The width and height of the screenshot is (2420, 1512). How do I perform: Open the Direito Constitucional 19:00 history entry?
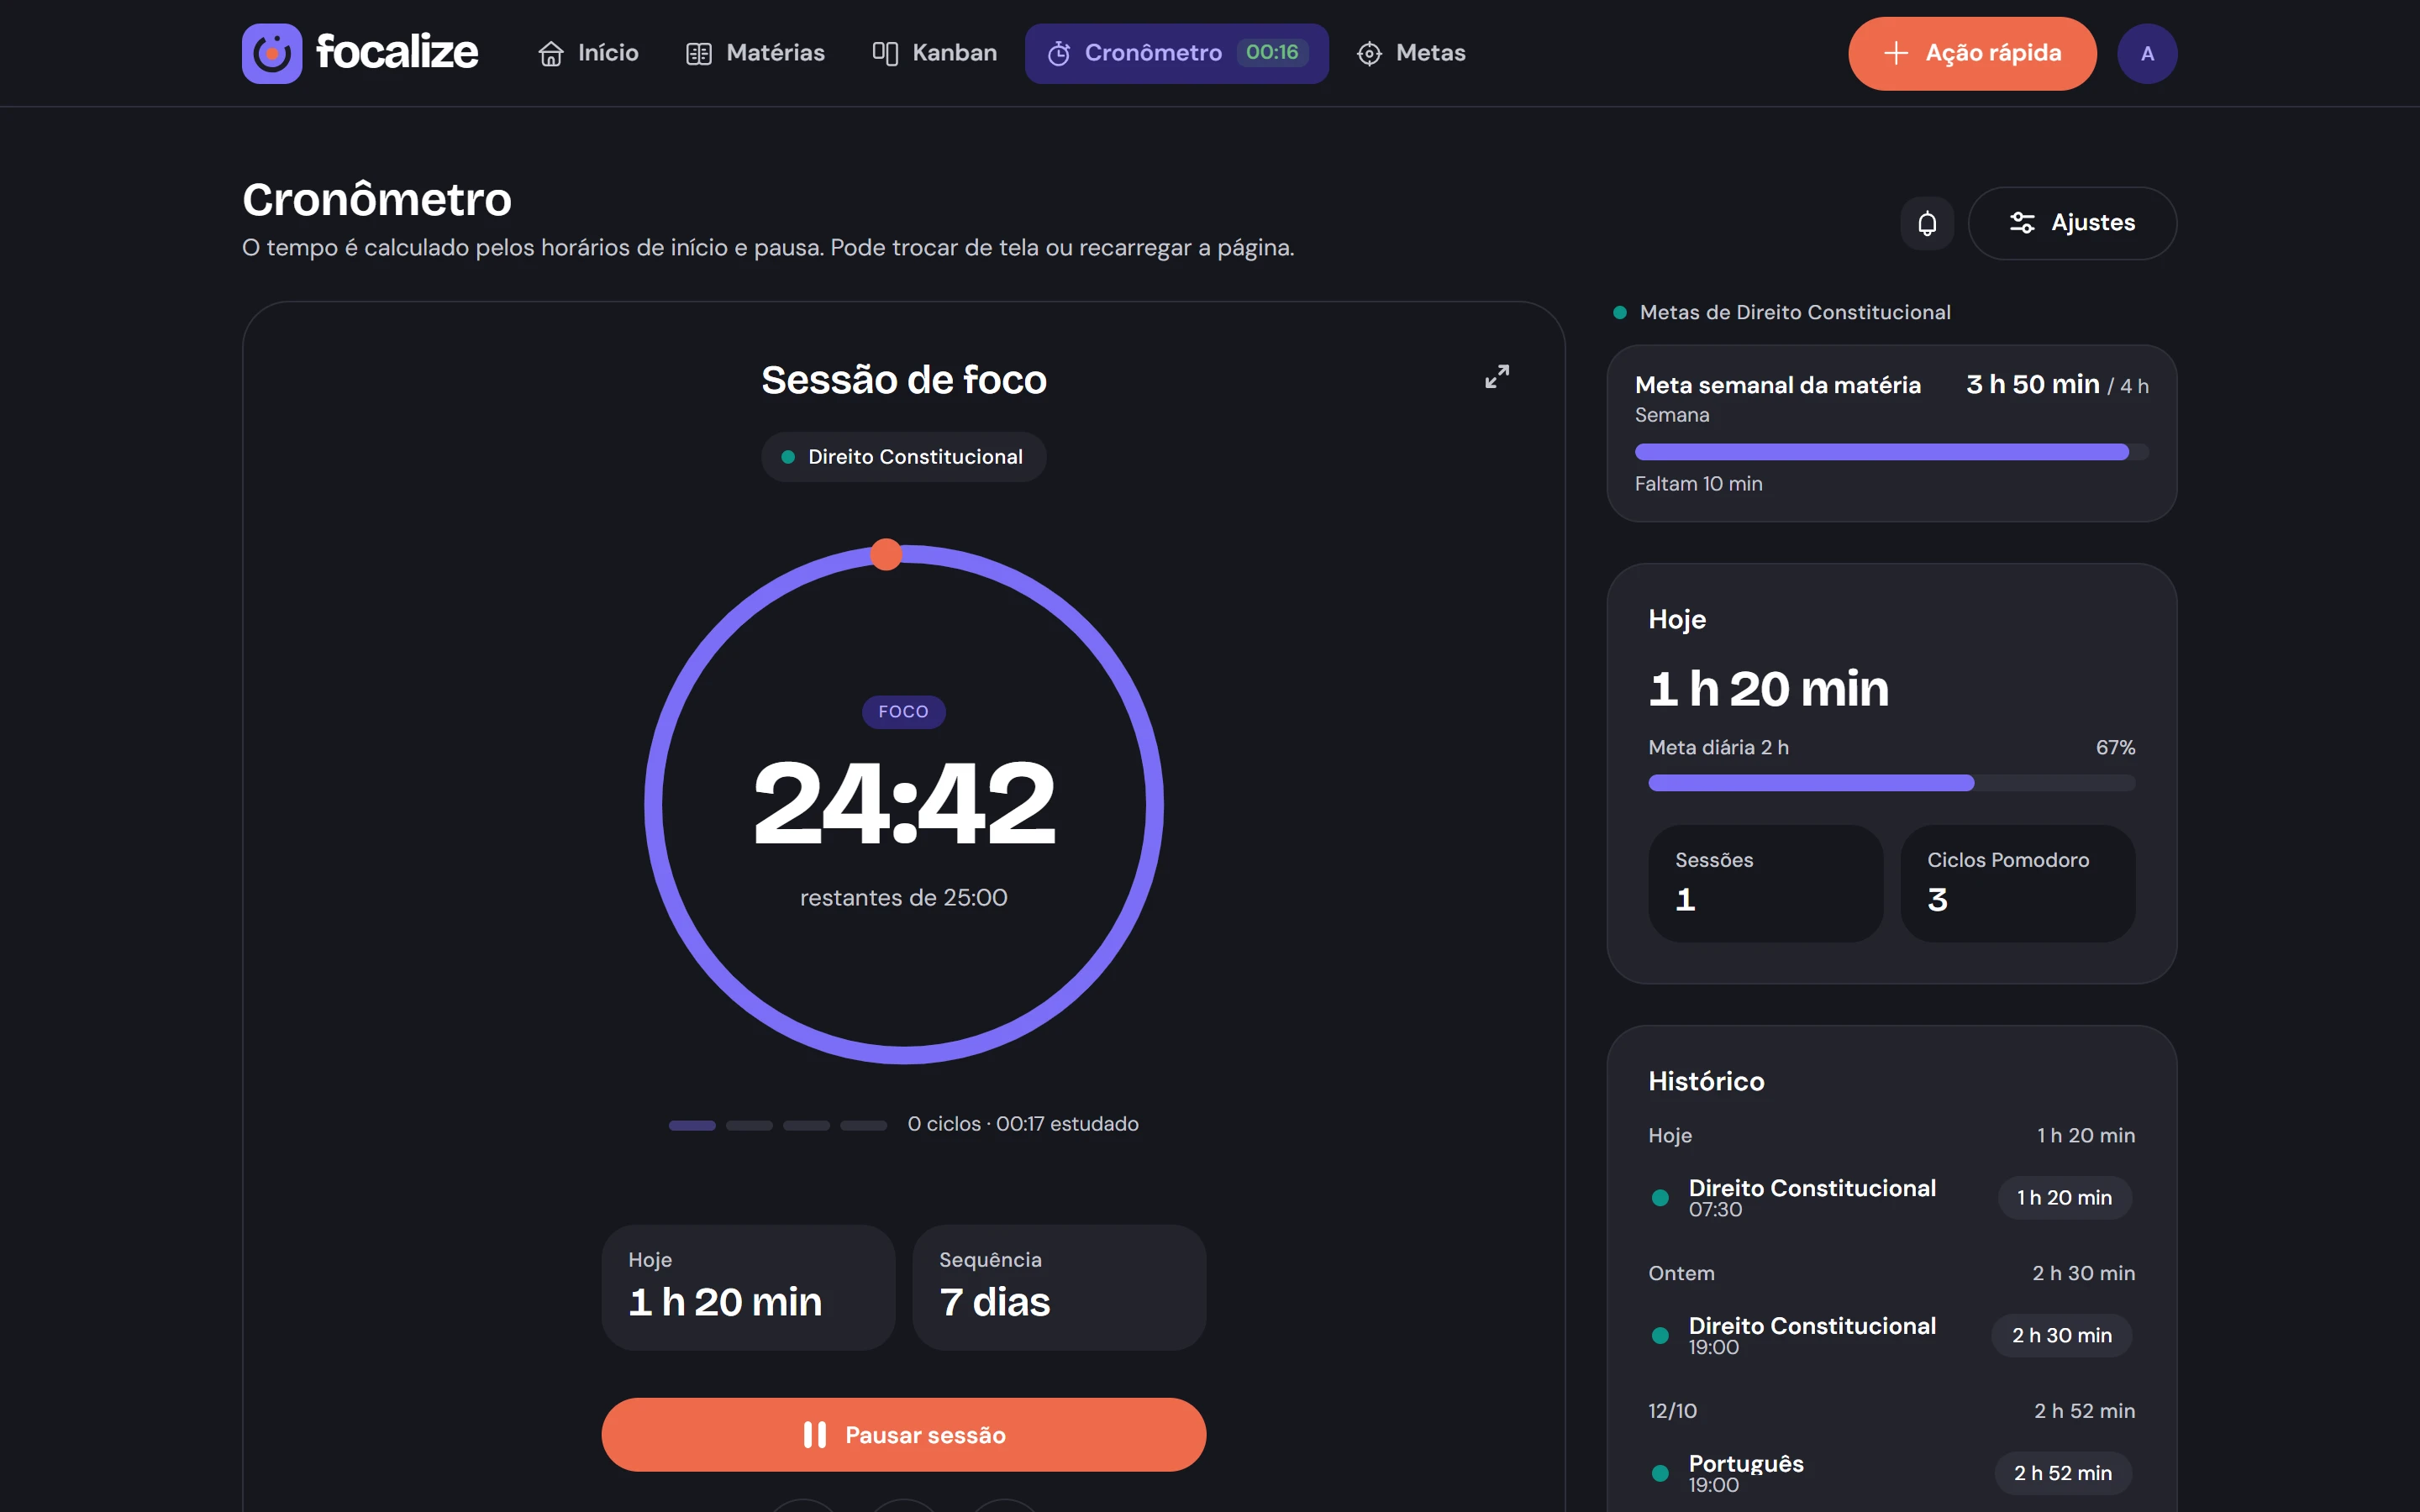1891,1335
